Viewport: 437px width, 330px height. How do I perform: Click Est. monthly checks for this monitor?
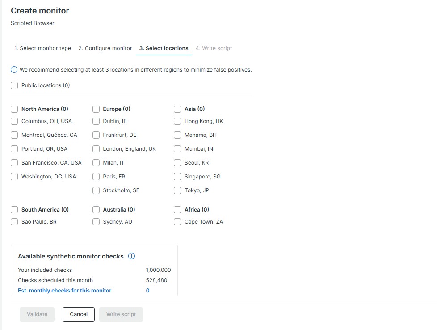click(65, 291)
